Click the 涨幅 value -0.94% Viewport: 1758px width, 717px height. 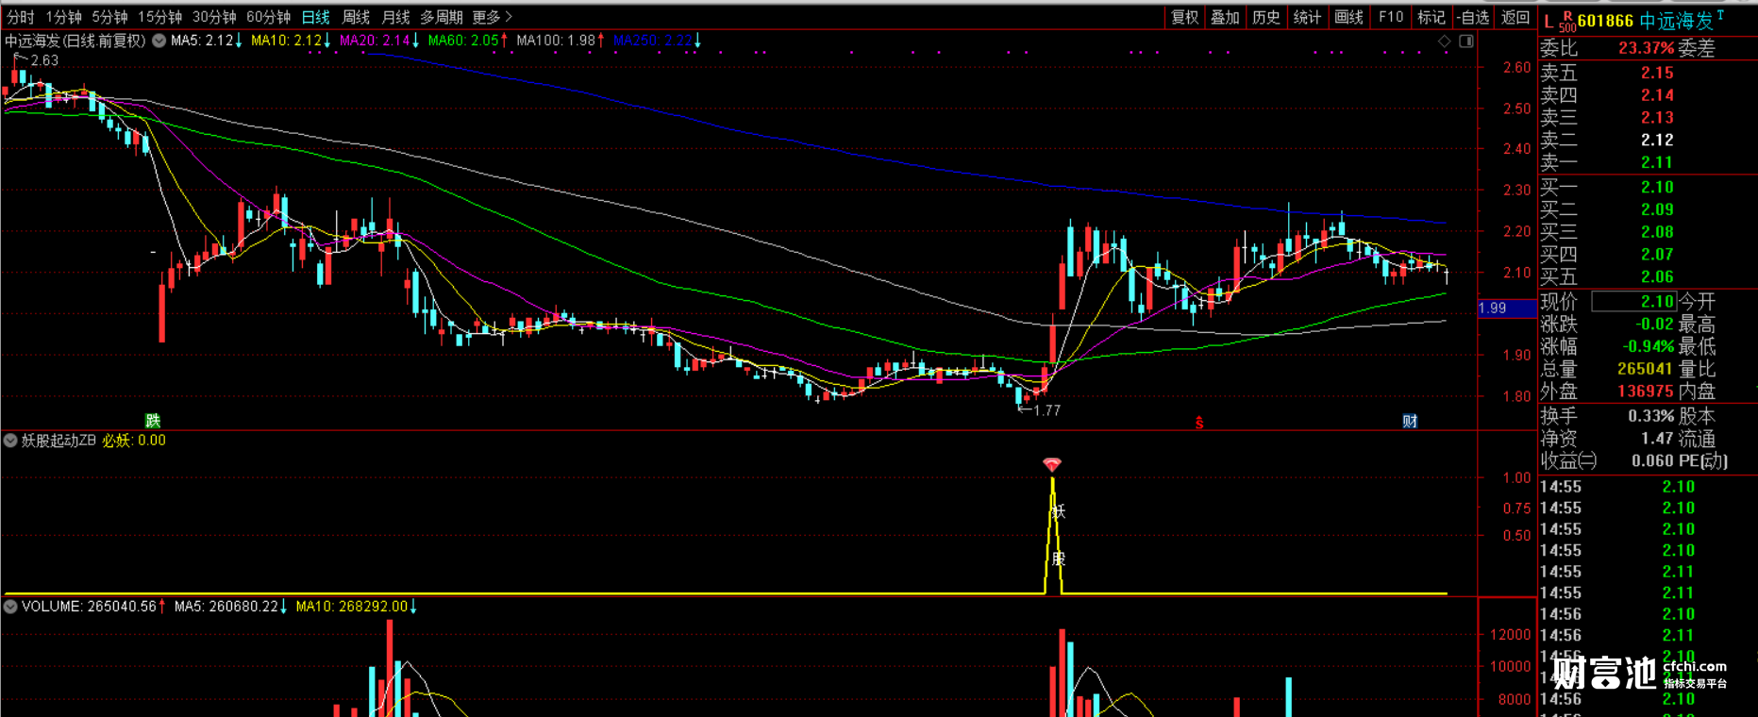click(x=1649, y=346)
